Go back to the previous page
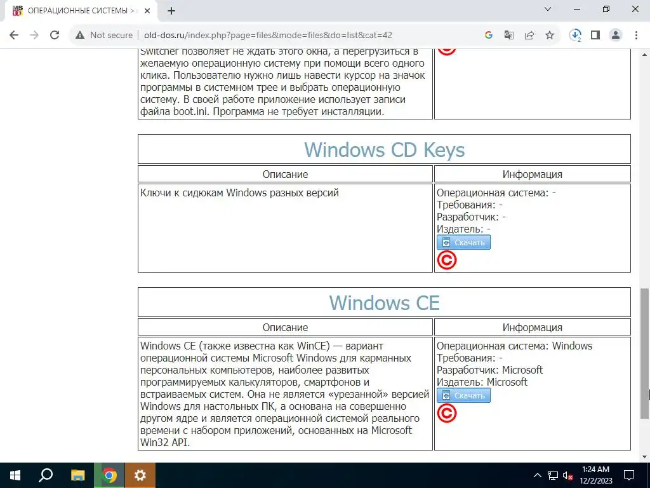This screenshot has height=488, width=650. pyautogui.click(x=14, y=36)
